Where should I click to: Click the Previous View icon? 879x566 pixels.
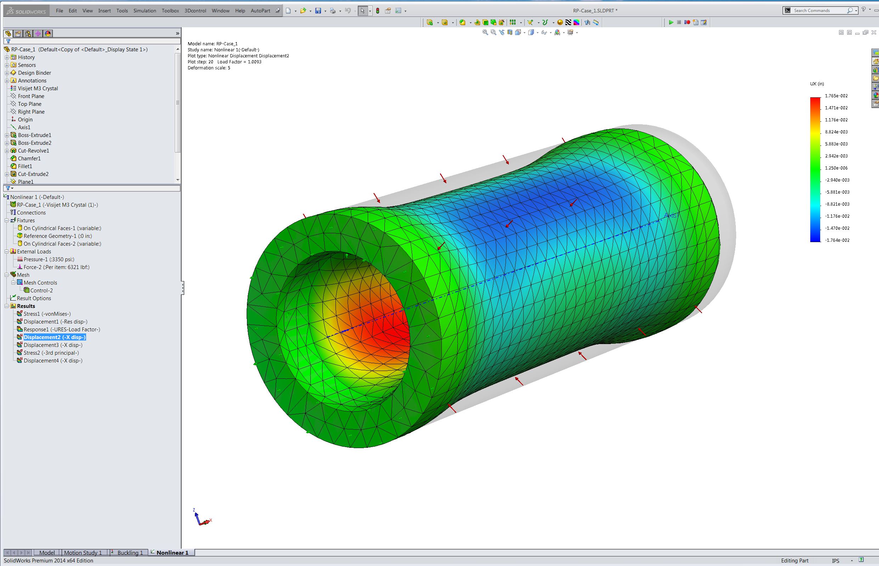[x=501, y=33]
